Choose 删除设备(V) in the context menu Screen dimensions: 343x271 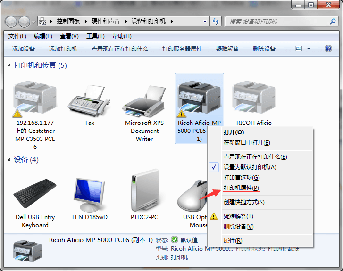tap(238, 227)
